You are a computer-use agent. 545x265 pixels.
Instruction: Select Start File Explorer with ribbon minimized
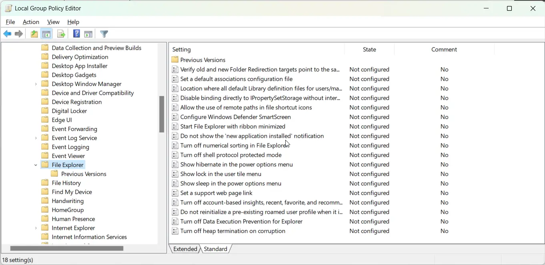coord(233,127)
